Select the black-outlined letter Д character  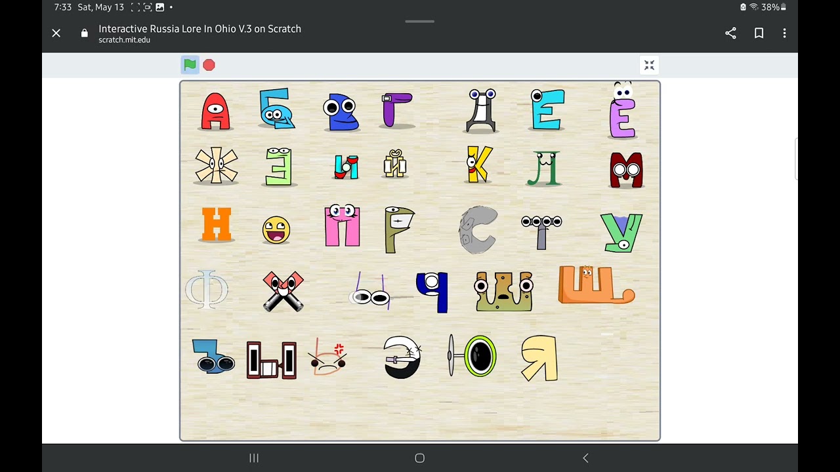(x=482, y=111)
